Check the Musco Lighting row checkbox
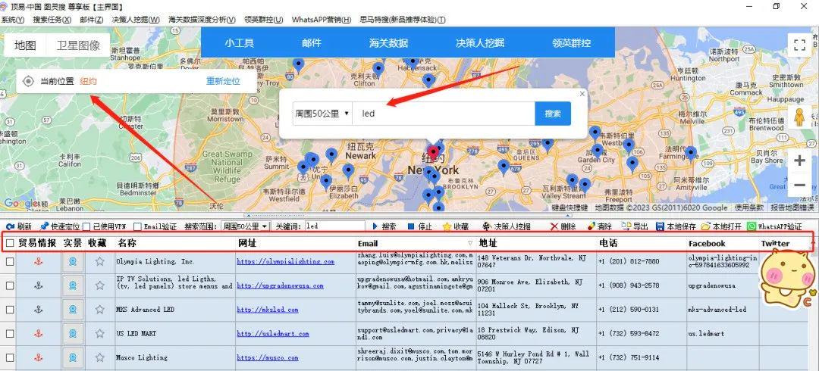Image resolution: width=819 pixels, height=371 pixels. [10, 357]
